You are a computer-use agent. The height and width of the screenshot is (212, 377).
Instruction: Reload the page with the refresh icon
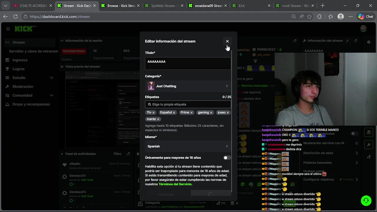pyautogui.click(x=16, y=16)
